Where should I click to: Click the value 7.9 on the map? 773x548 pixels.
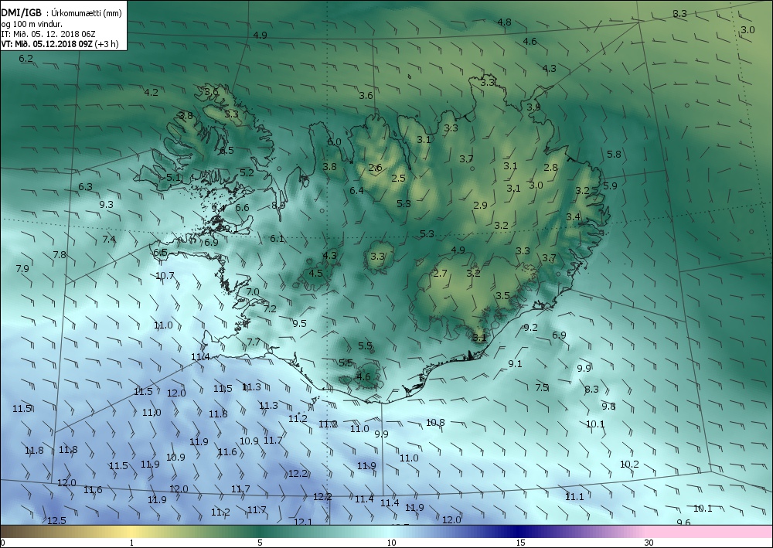tap(22, 268)
